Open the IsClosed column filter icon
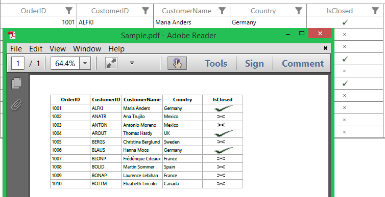The image size is (385, 197). [x=375, y=11]
